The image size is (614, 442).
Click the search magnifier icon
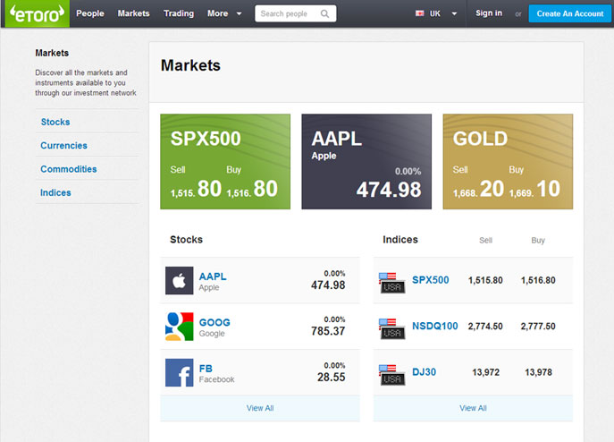pos(324,13)
